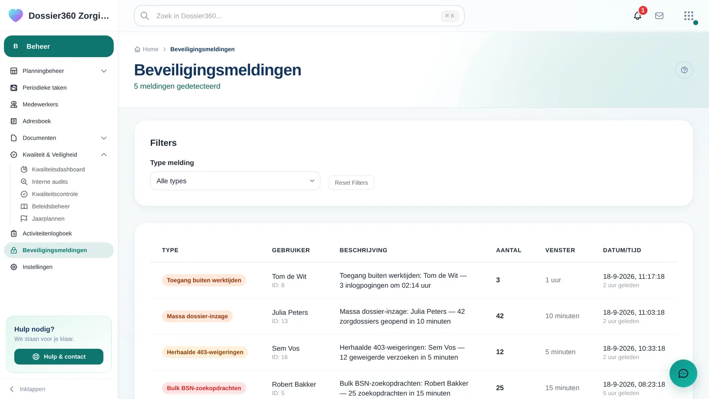Click the search magnifier icon
The image size is (709, 399).
[x=145, y=16]
